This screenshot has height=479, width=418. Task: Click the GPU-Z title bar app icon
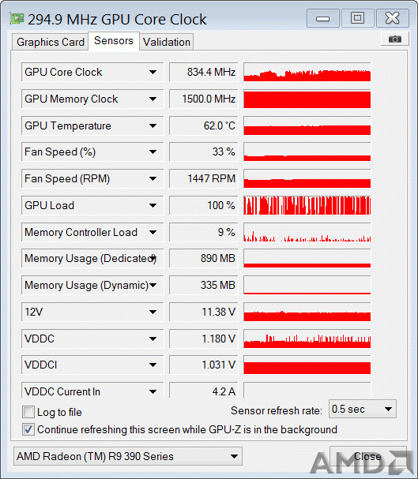point(17,19)
